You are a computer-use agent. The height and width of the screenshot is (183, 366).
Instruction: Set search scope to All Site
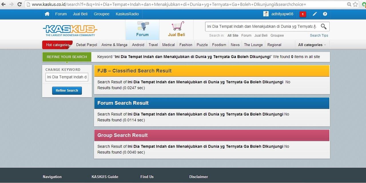pyautogui.click(x=233, y=35)
